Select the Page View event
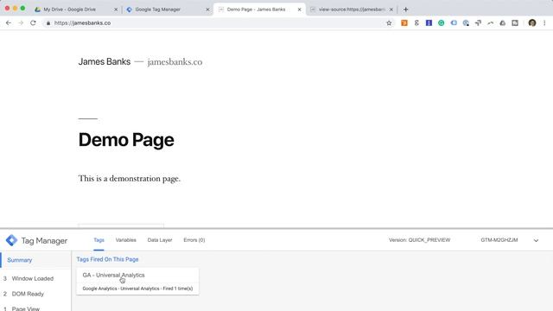This screenshot has height=311, width=553. 35,308
